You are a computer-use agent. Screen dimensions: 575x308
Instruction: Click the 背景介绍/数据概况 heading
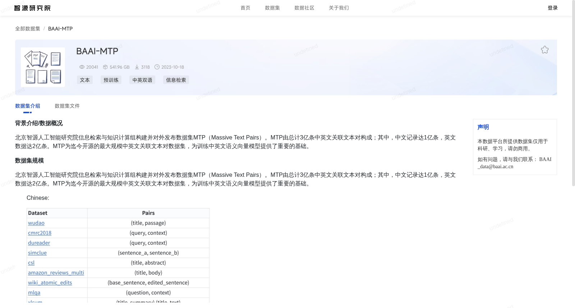39,123
